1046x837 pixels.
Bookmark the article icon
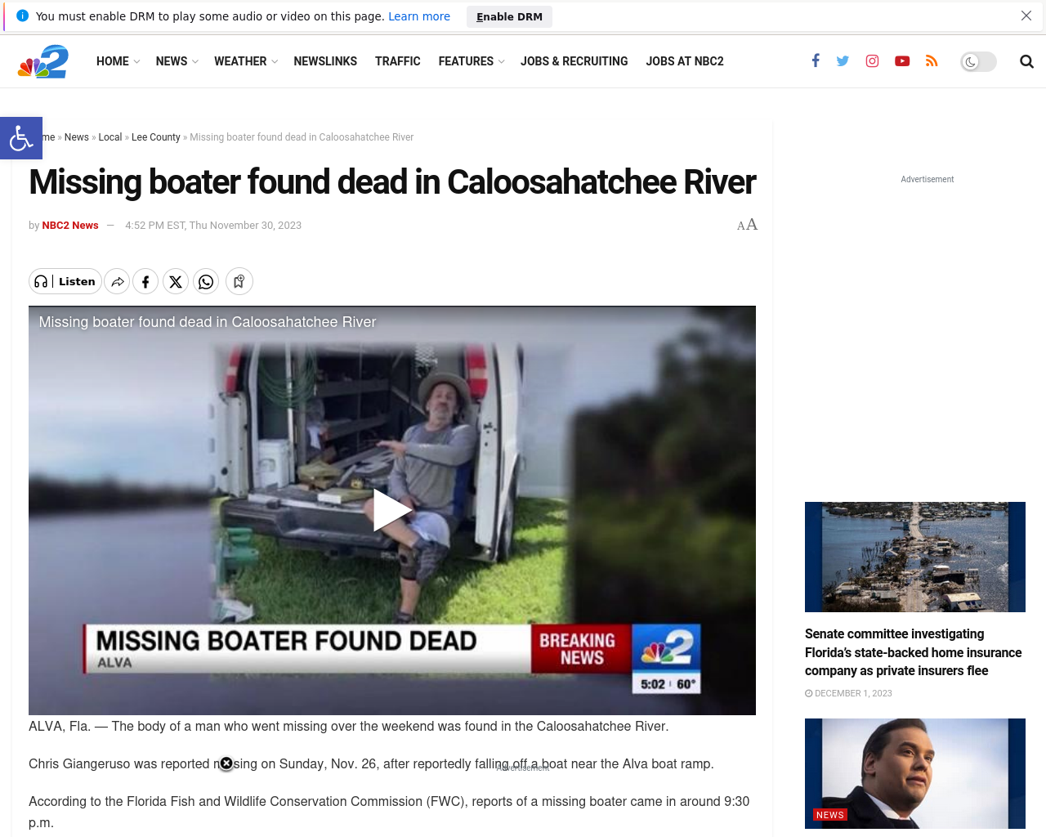click(x=239, y=282)
